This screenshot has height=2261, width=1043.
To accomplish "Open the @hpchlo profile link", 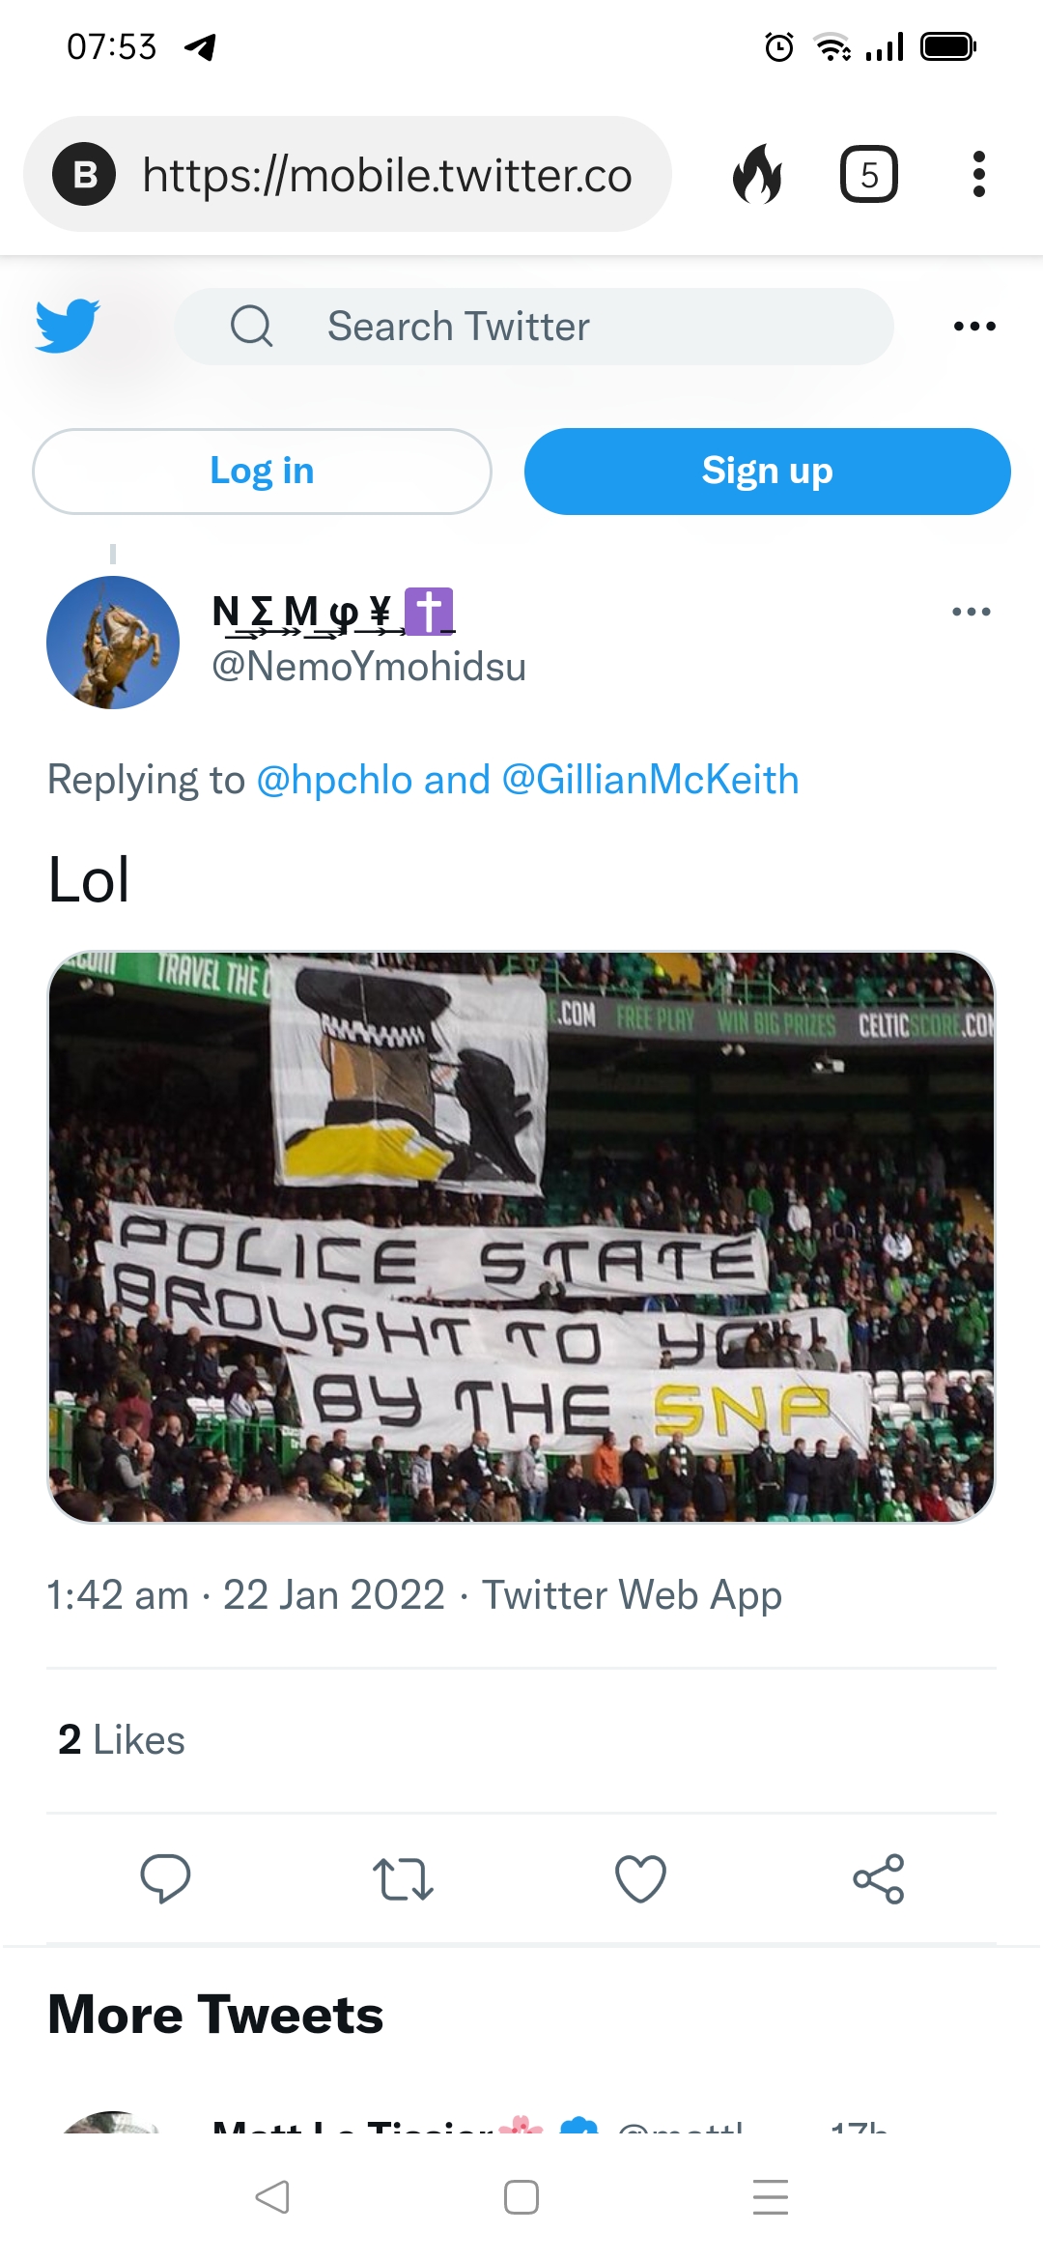I will (x=334, y=780).
